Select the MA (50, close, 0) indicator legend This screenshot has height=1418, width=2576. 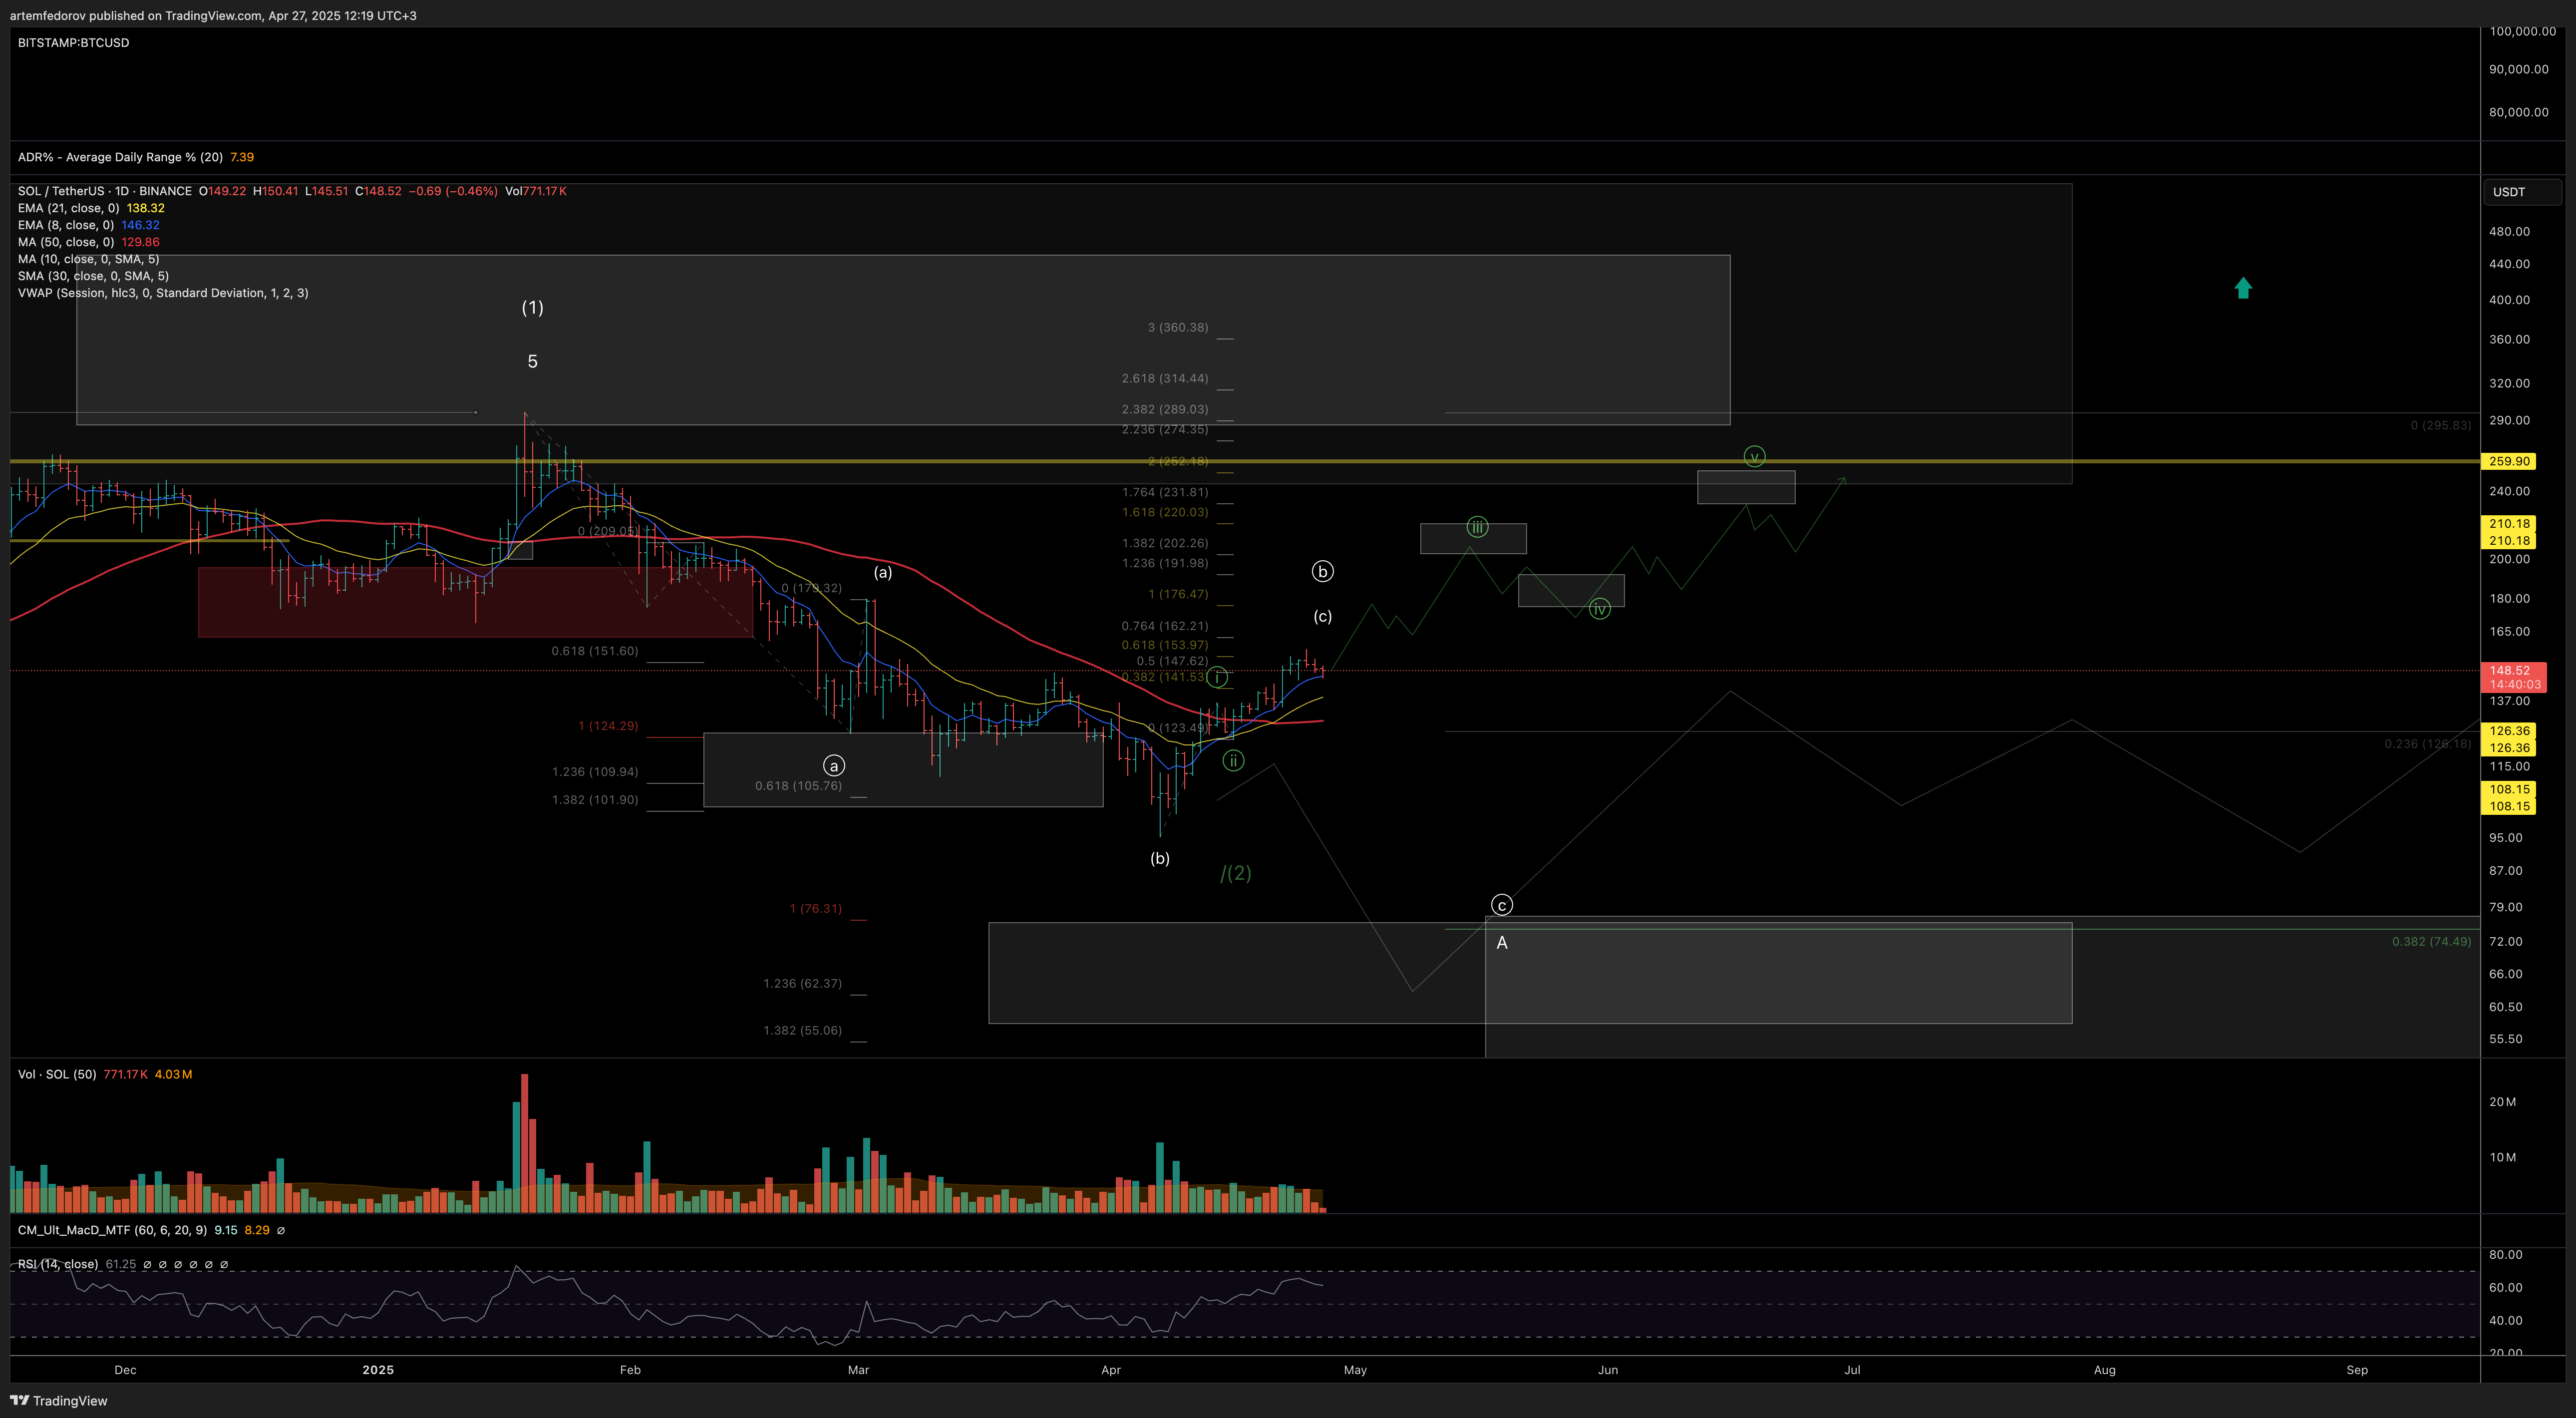pos(88,242)
